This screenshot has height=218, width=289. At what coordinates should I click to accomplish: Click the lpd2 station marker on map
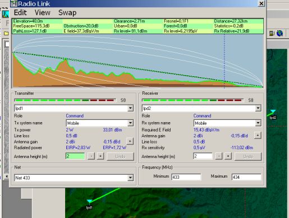click(x=273, y=112)
